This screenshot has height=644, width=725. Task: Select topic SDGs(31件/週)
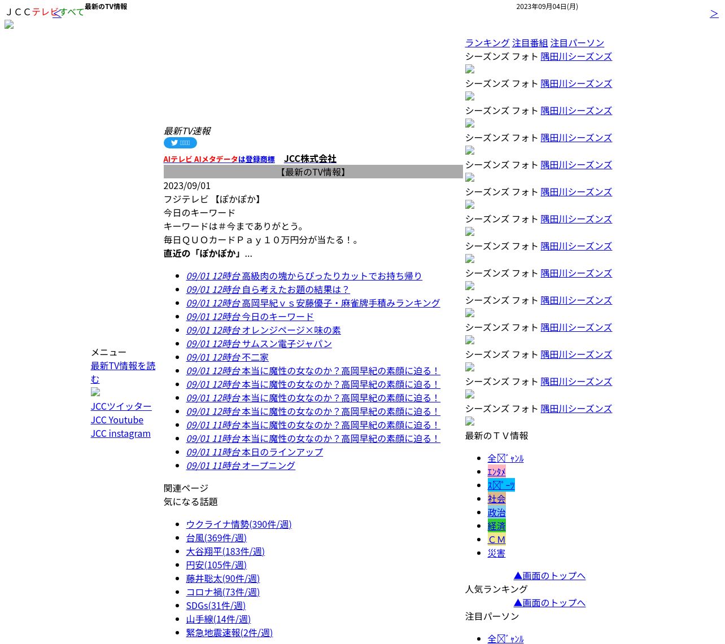point(216,606)
